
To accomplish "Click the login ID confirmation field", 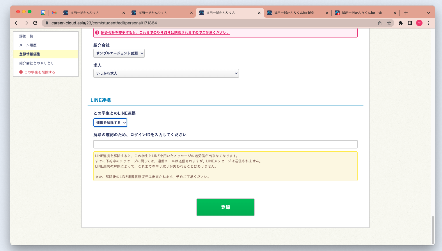I will (x=225, y=144).
